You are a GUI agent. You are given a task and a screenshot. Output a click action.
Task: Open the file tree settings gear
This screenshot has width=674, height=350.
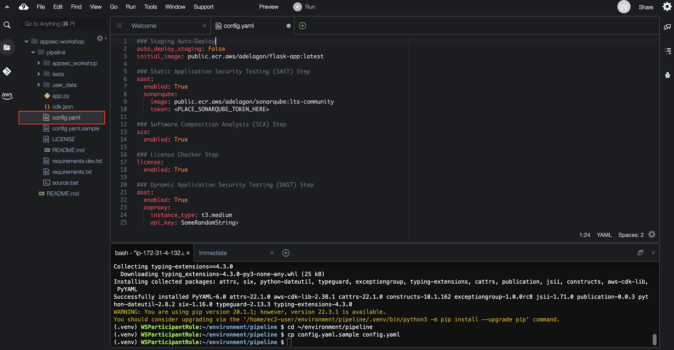pos(101,38)
